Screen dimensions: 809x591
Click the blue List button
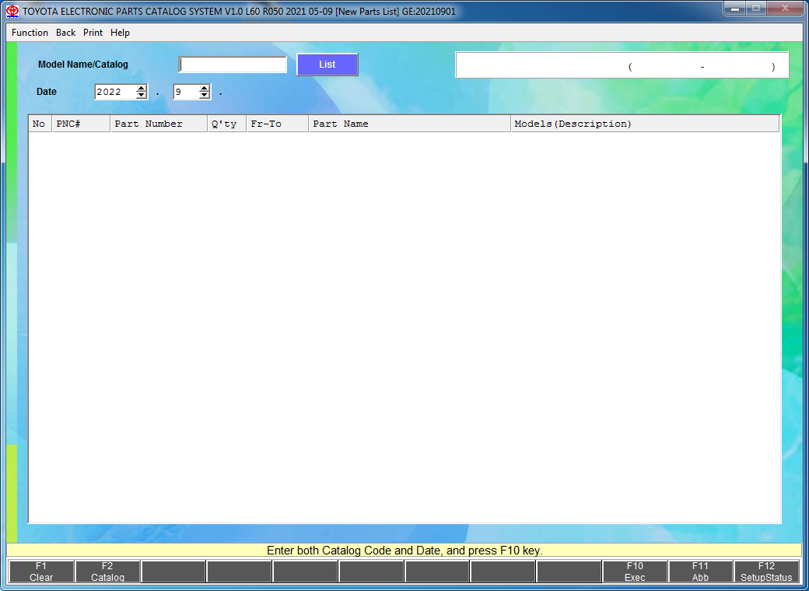(327, 65)
